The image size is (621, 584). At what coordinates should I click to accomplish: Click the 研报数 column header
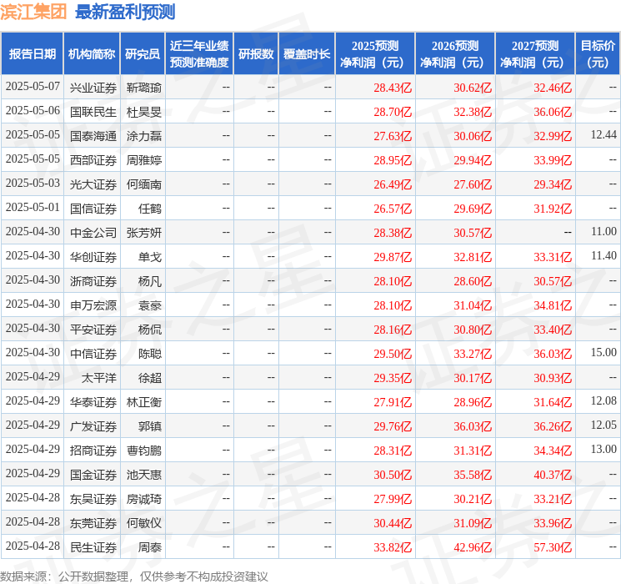(255, 54)
